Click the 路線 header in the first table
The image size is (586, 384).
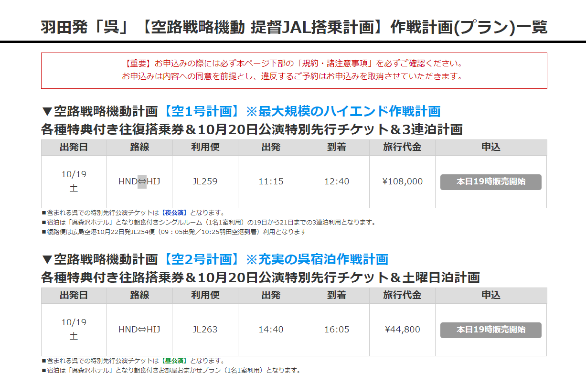(x=139, y=147)
